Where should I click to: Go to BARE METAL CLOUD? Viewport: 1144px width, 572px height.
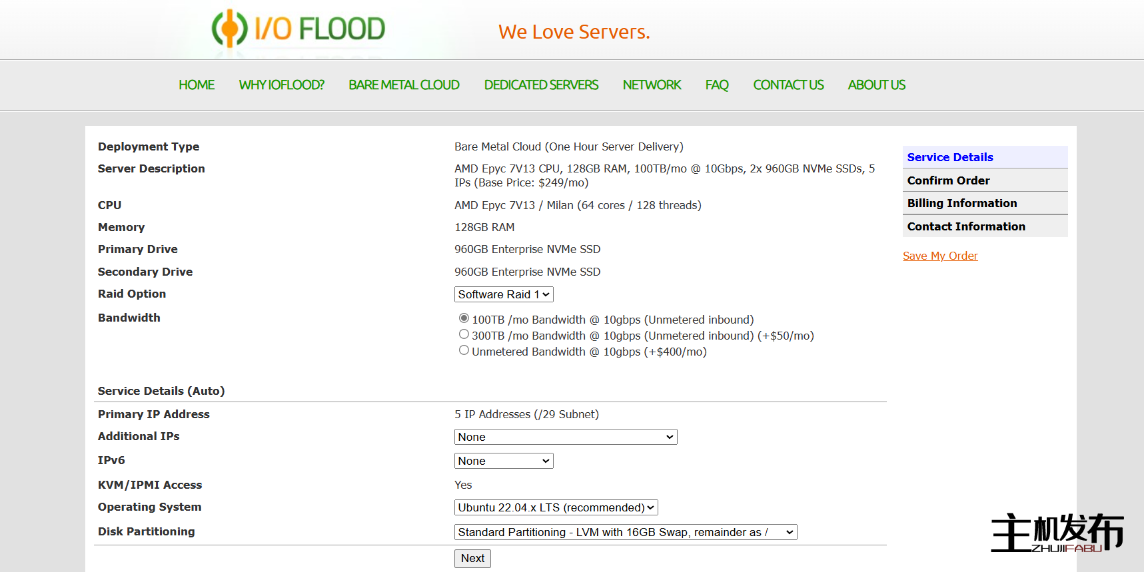tap(404, 85)
